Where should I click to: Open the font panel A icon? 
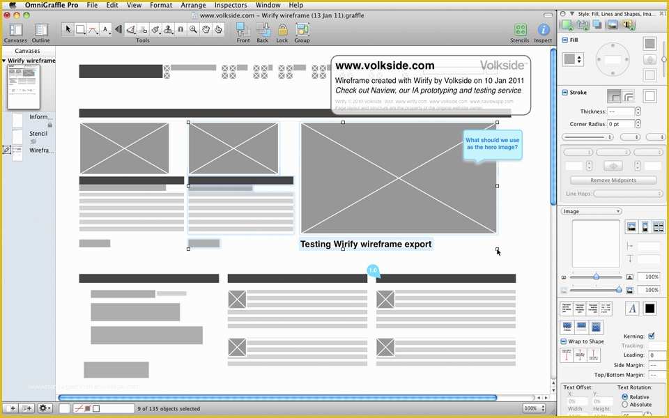coord(632,308)
